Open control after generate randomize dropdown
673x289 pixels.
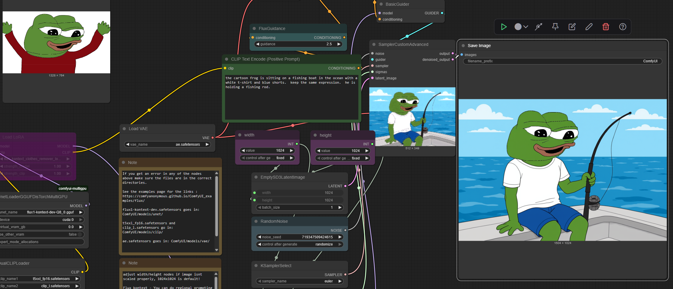[300, 244]
